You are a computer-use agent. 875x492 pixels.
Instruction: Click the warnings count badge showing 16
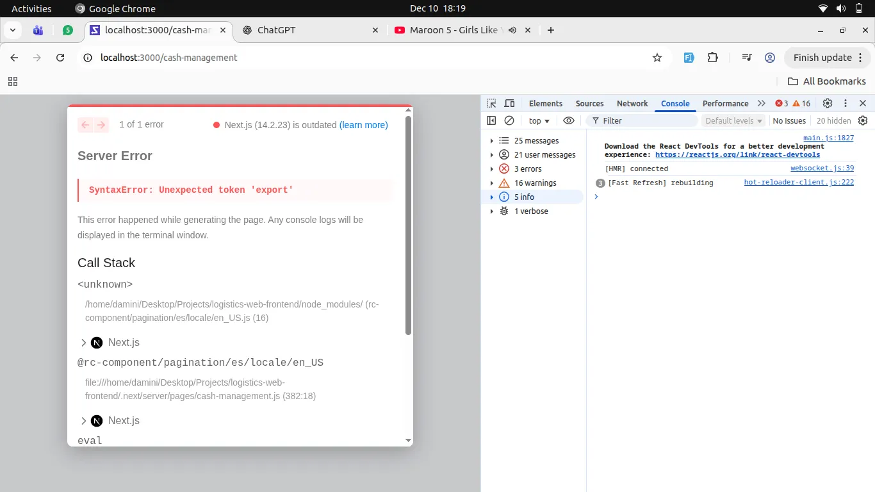[x=801, y=103]
